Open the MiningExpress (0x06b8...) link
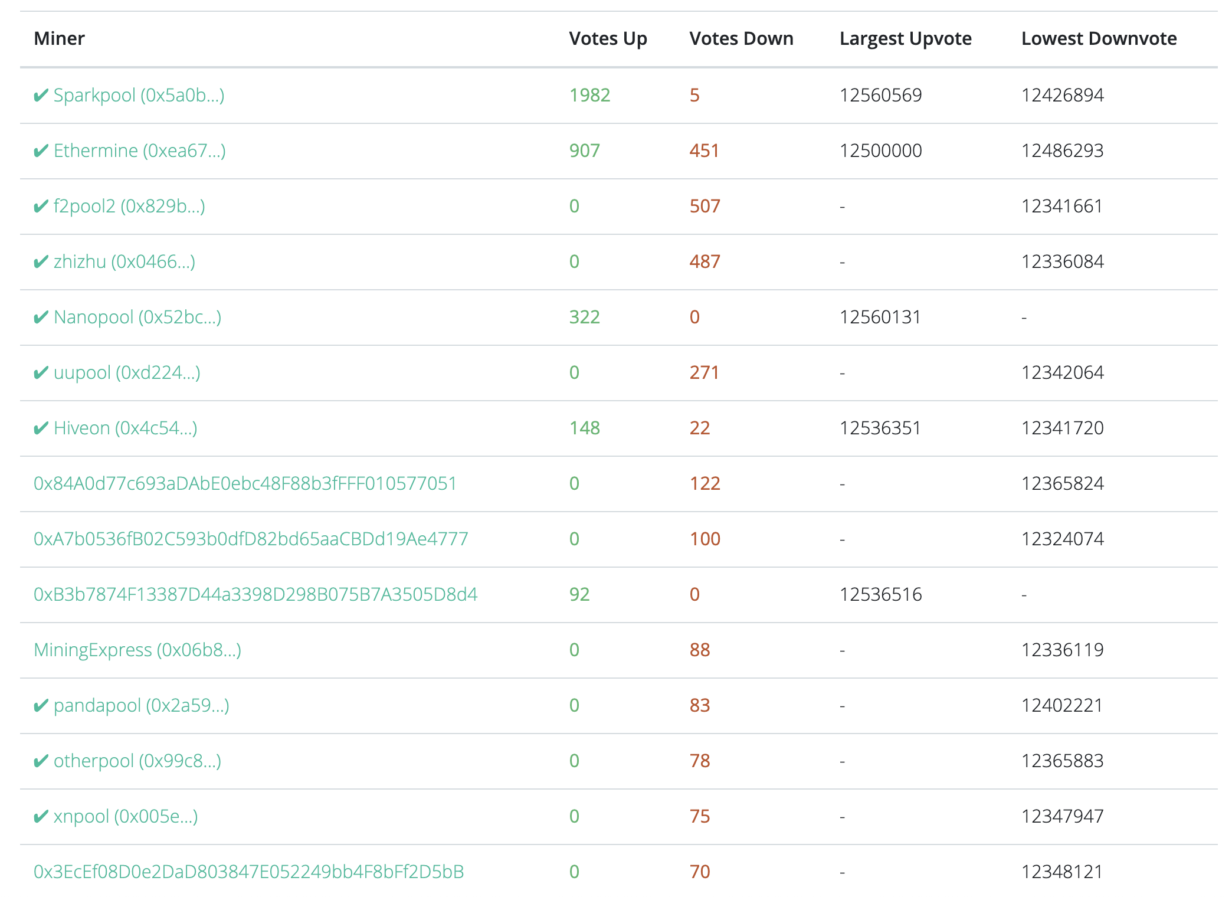1232x897 pixels. [137, 650]
